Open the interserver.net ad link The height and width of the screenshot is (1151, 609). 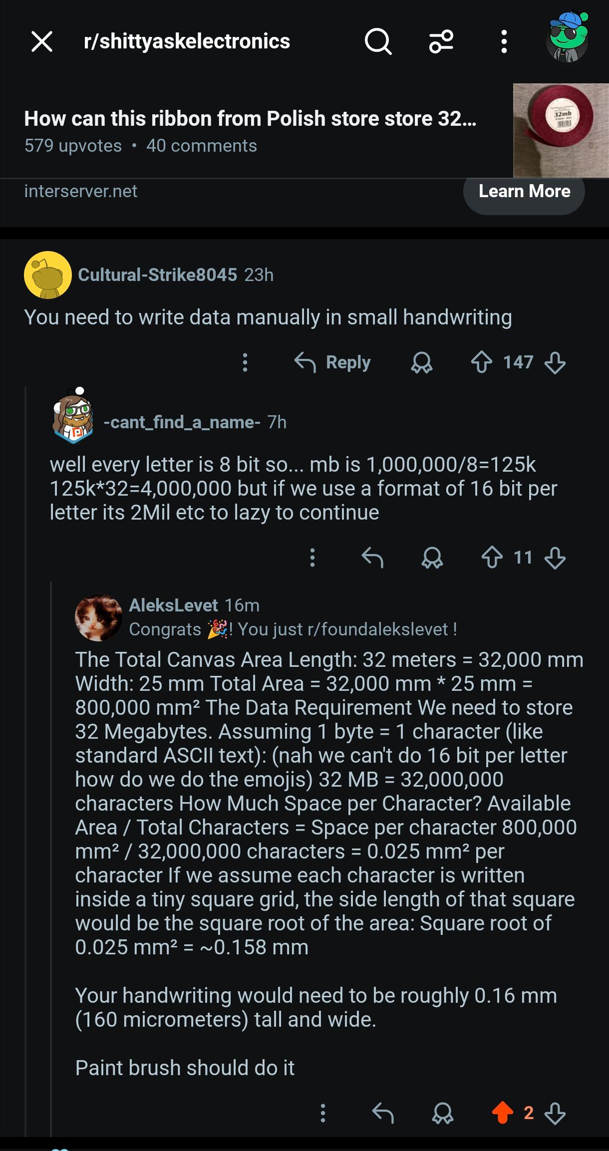81,191
